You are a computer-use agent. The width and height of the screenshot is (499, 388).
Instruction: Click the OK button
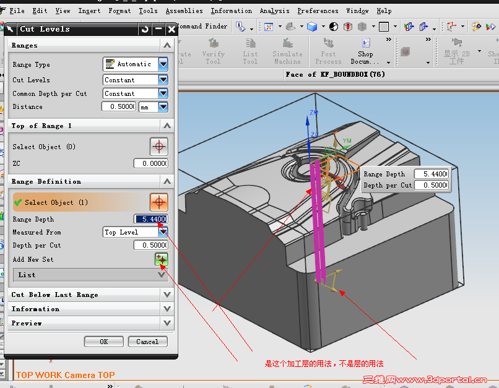coord(104,342)
